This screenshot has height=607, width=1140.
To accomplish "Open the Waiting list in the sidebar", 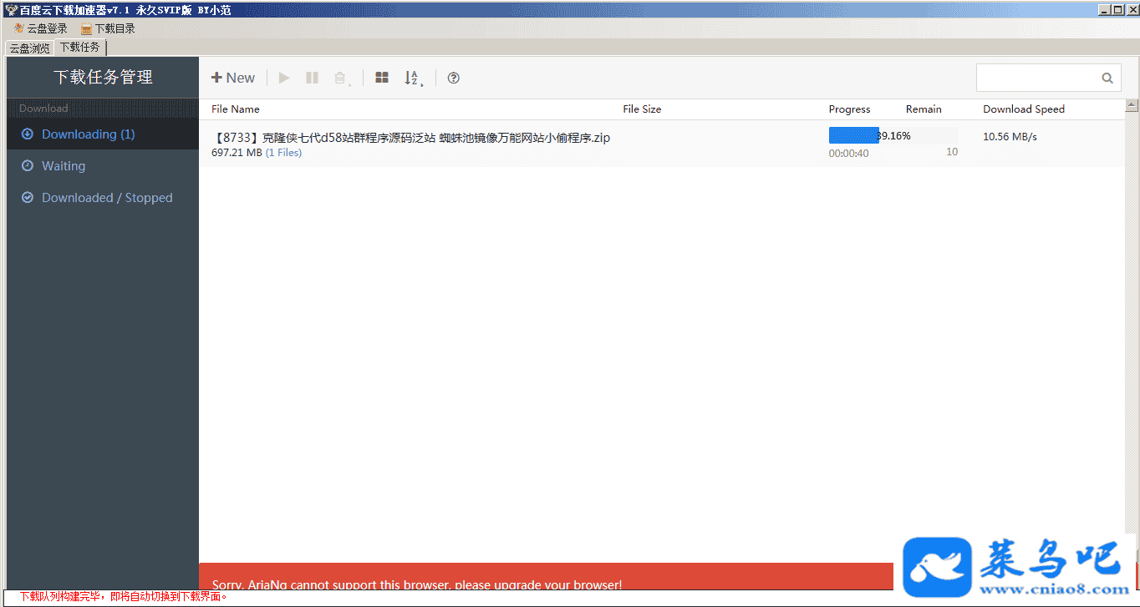I will pos(103,166).
